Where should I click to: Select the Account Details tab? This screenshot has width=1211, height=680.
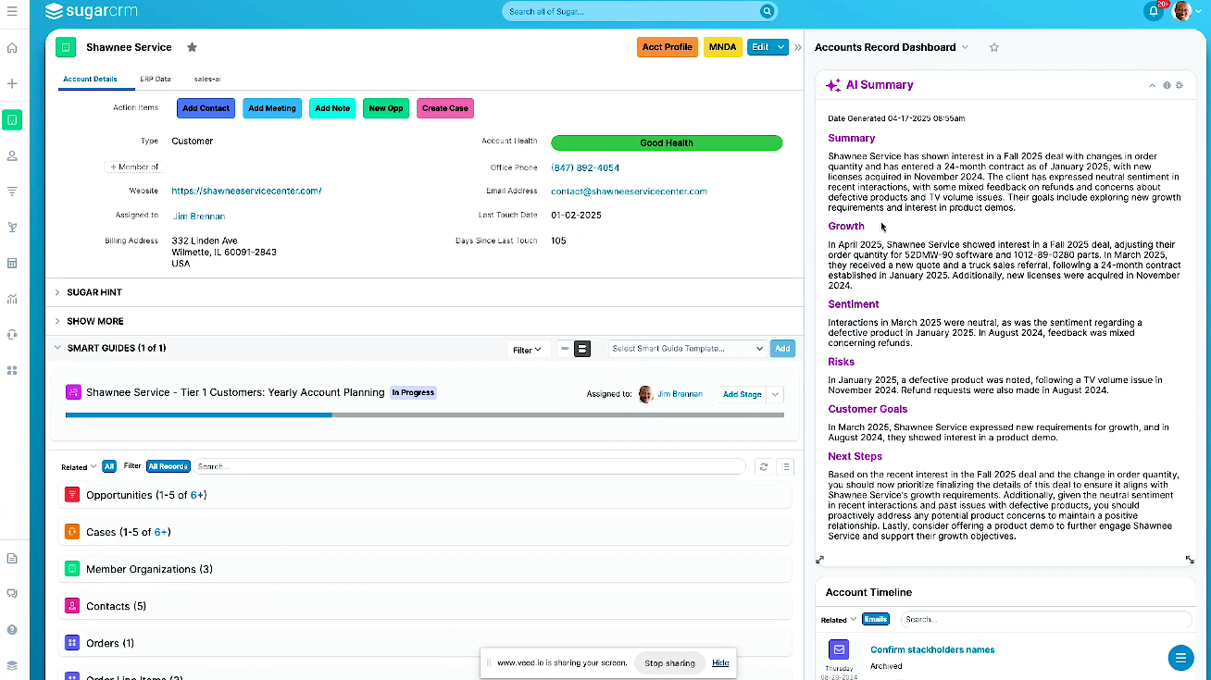90,80
